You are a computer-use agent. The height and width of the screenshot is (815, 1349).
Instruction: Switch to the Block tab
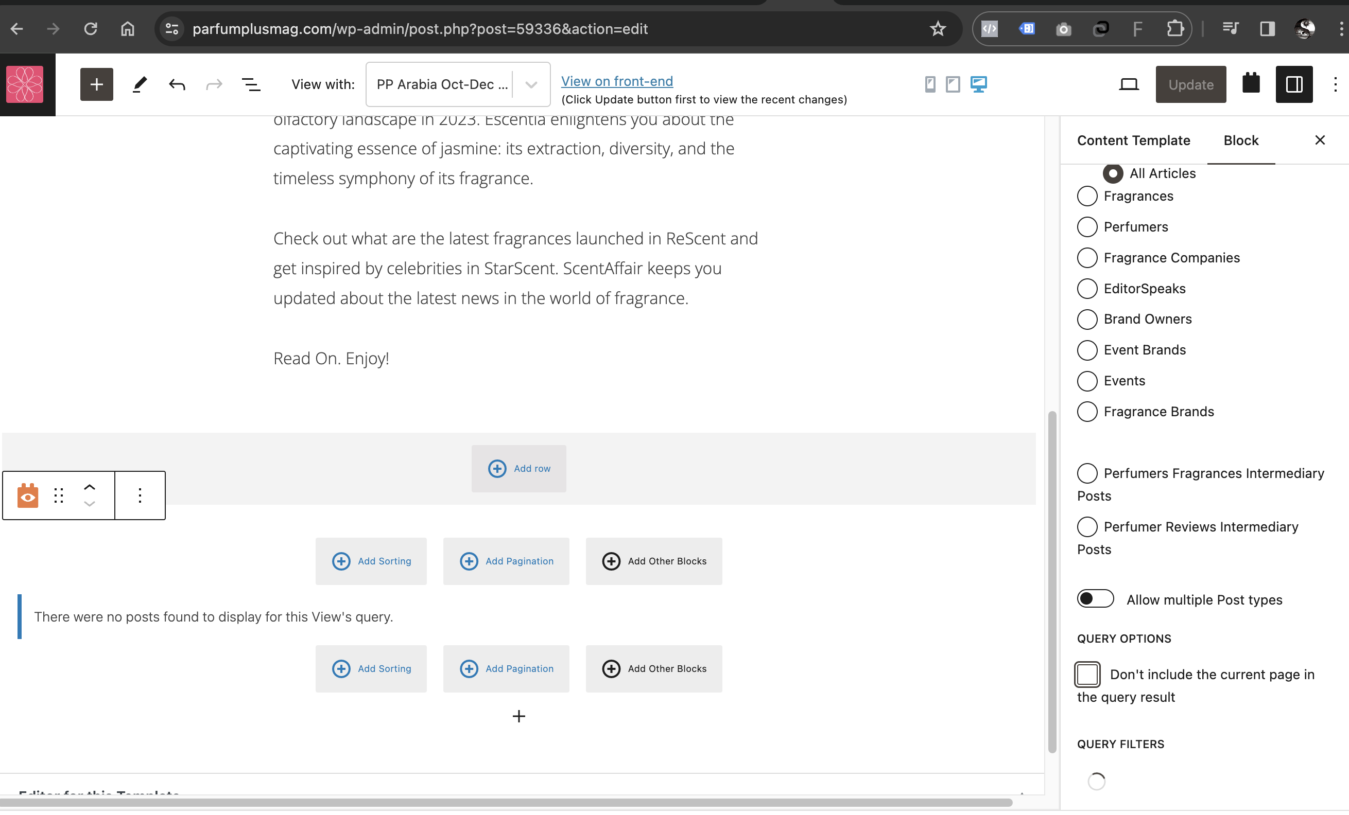click(x=1240, y=140)
